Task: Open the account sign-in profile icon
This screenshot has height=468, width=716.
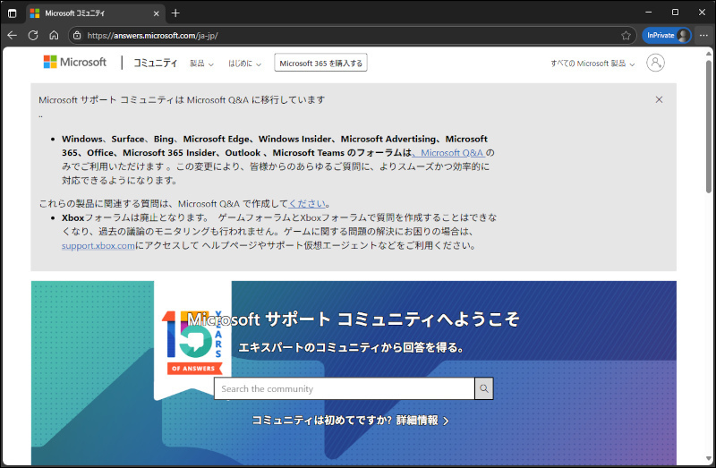Action: 656,63
